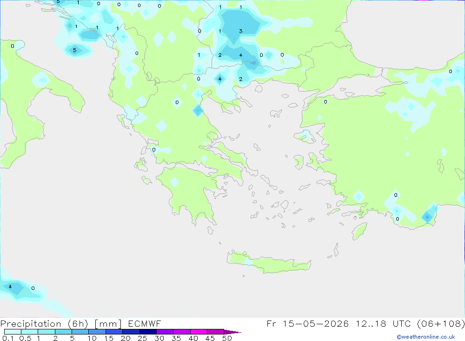Image resolution: width=465 pixels, height=341 pixels.
Task: Click the '3' precipitation value on map
Action: 240,31
